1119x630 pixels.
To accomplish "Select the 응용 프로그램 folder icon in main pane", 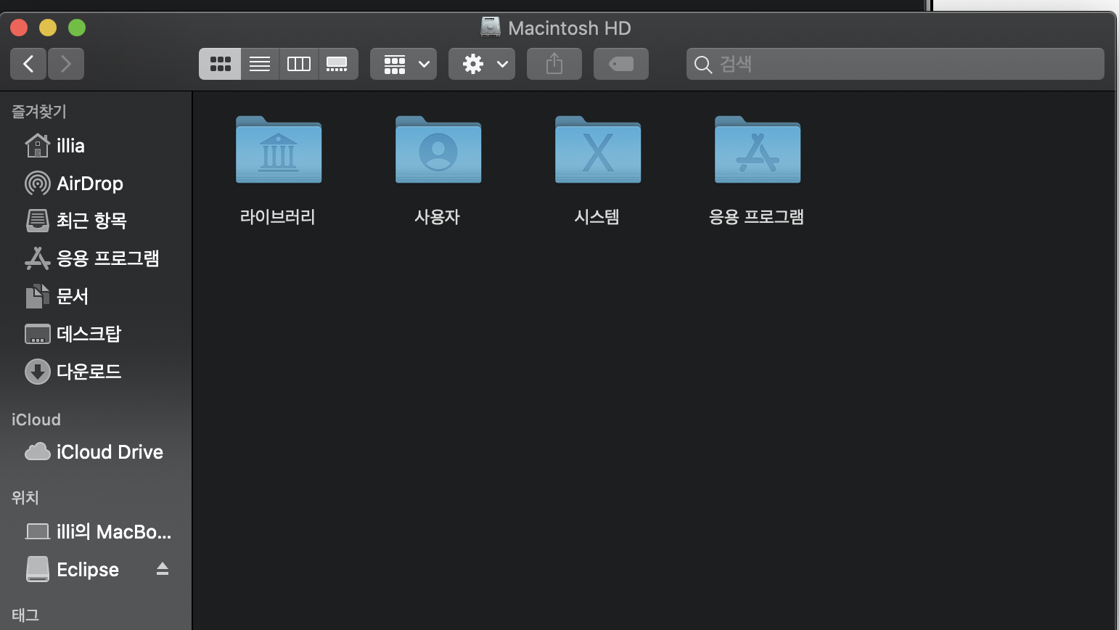I will (758, 150).
